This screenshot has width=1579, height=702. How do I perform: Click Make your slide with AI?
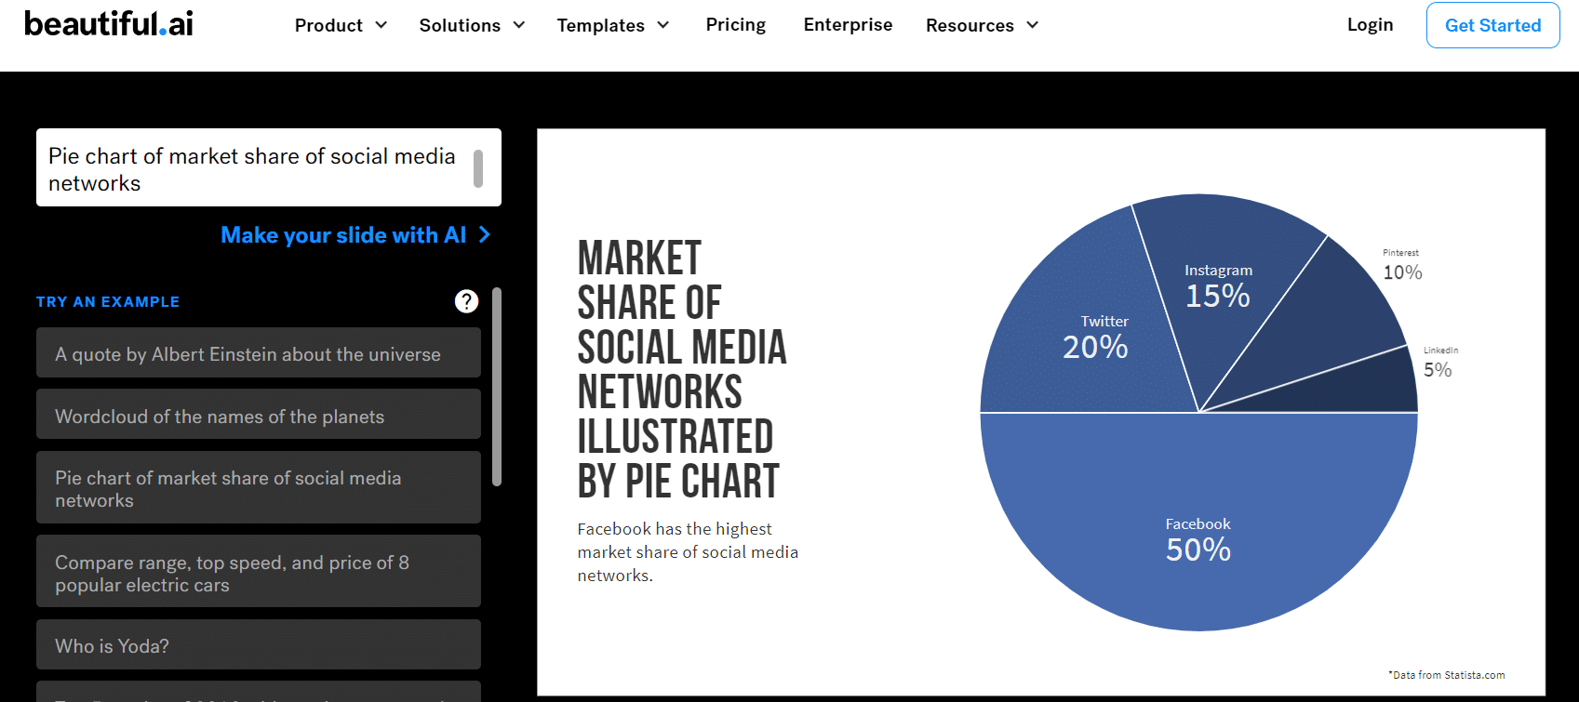coord(343,235)
